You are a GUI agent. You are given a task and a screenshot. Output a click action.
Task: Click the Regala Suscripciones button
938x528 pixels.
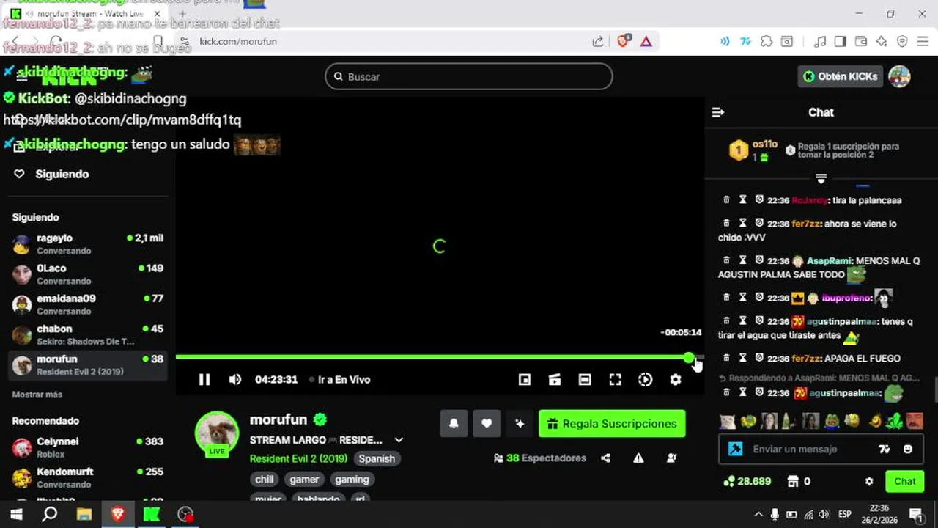[x=612, y=423]
